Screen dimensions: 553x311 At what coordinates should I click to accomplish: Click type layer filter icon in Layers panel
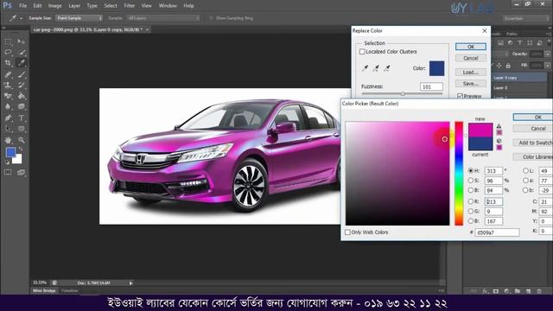point(520,42)
